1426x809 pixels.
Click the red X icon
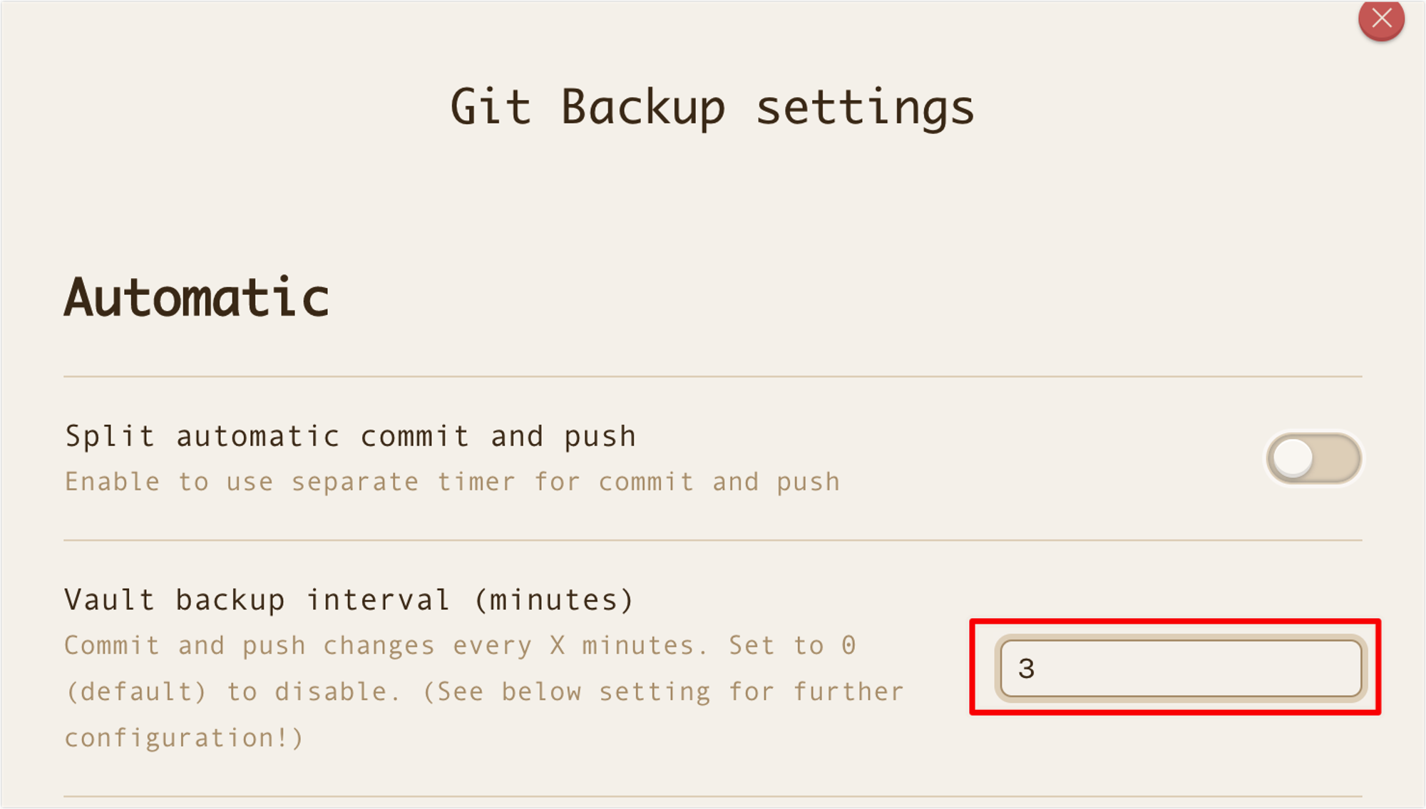click(1381, 19)
